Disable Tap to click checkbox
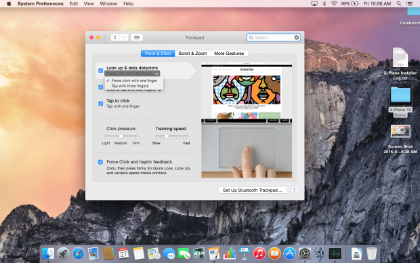This screenshot has height=263, width=420. [101, 104]
